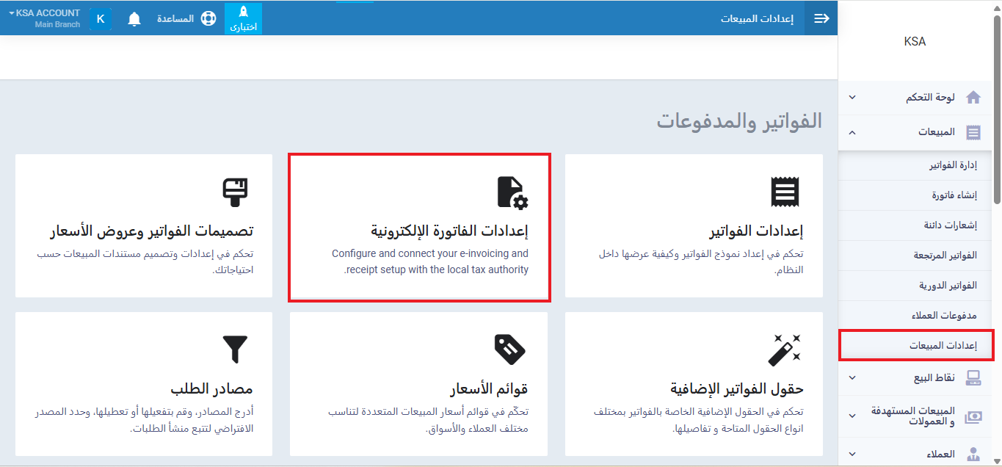Click the e-invoice file gear icon
The height and width of the screenshot is (467, 1002).
click(x=512, y=192)
